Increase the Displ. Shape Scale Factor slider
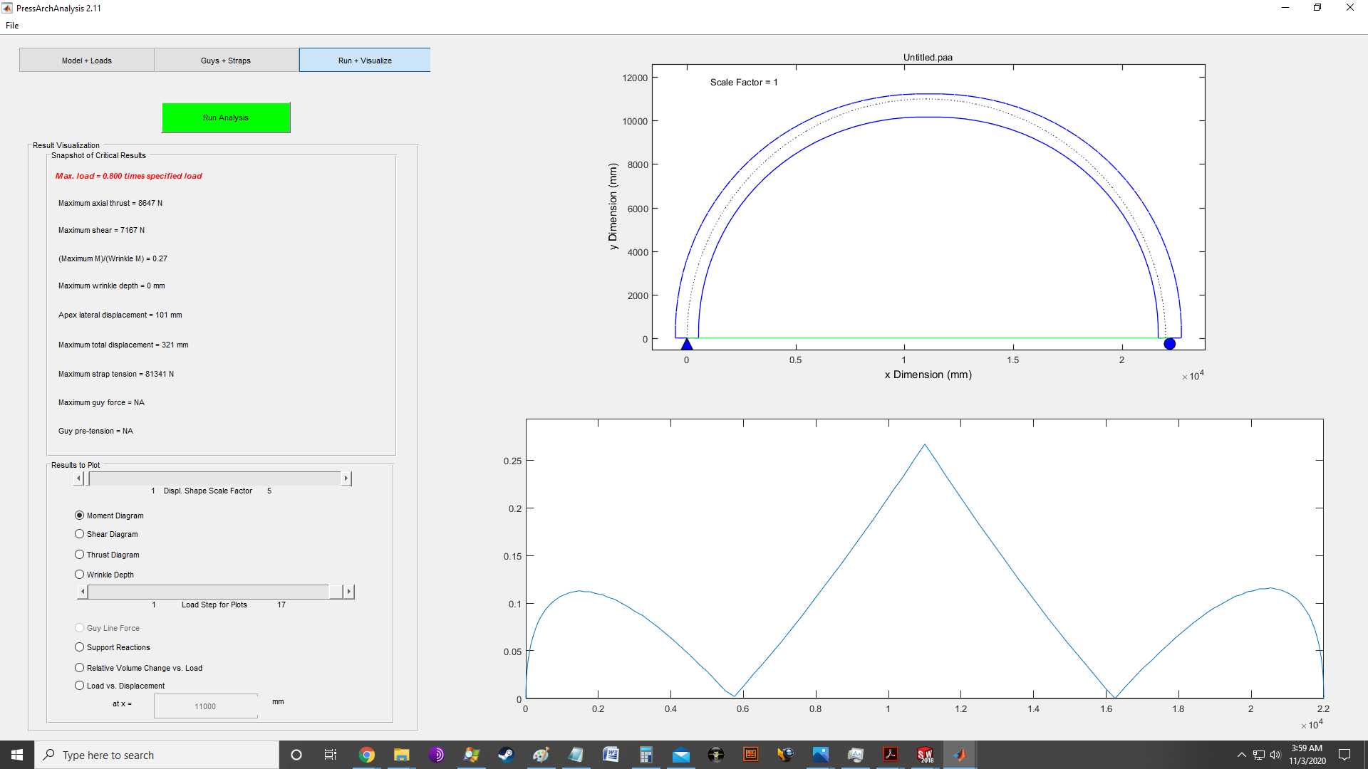Screen dimensions: 1368x769 346,478
